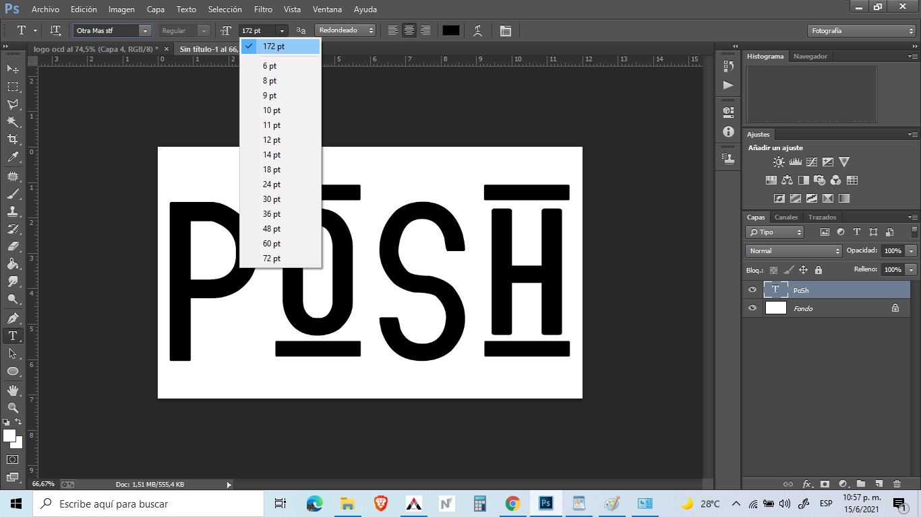Select the Hand tool
Screen dimensions: 921x517
click(13, 390)
